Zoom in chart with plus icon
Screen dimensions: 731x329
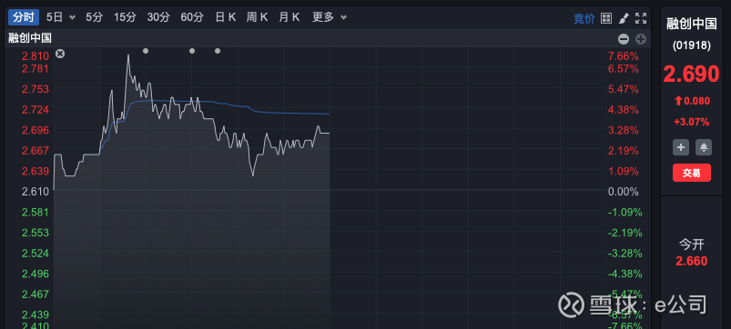[x=641, y=39]
